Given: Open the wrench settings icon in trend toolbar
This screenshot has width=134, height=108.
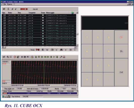Looking at the screenshot, I should point(61,57).
